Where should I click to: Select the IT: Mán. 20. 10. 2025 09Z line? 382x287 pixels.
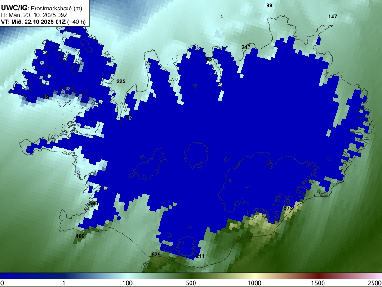pyautogui.click(x=34, y=15)
